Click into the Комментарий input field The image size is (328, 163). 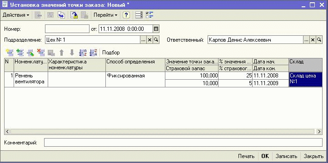(x=183, y=143)
